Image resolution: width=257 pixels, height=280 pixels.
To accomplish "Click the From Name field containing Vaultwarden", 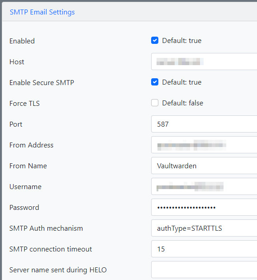I will click(204, 166).
